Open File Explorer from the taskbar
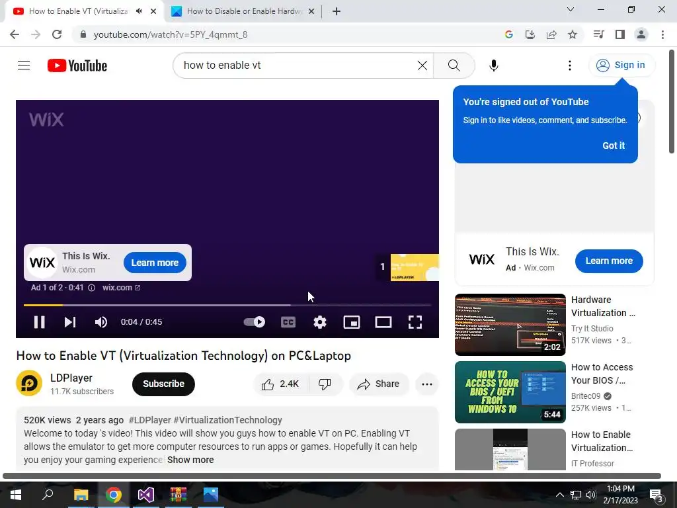Screen dimensions: 677x508 81,495
